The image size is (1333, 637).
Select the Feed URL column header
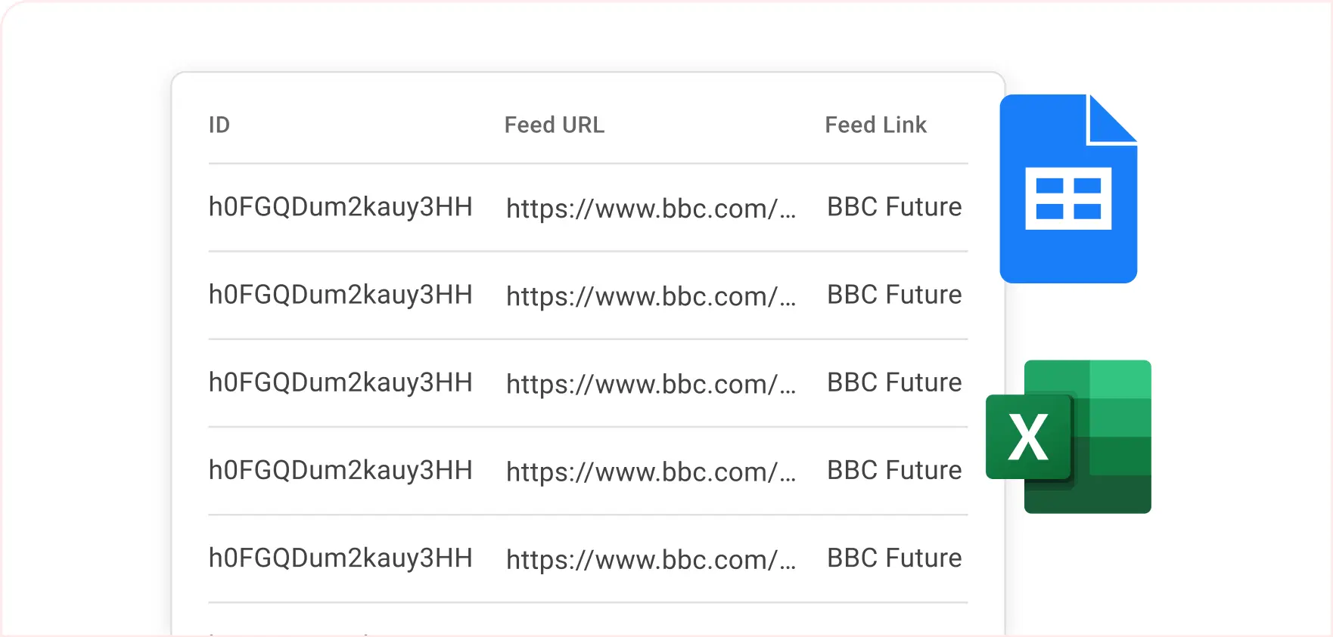tap(554, 125)
